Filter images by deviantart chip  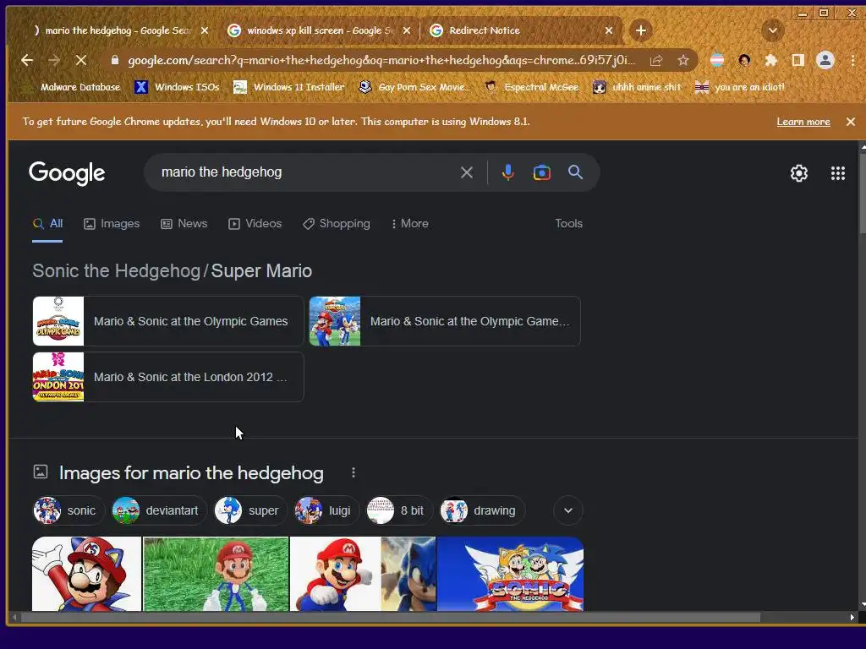[158, 510]
